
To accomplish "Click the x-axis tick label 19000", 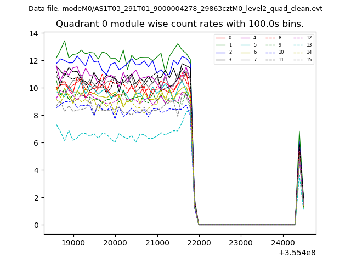I will coord(73,242).
